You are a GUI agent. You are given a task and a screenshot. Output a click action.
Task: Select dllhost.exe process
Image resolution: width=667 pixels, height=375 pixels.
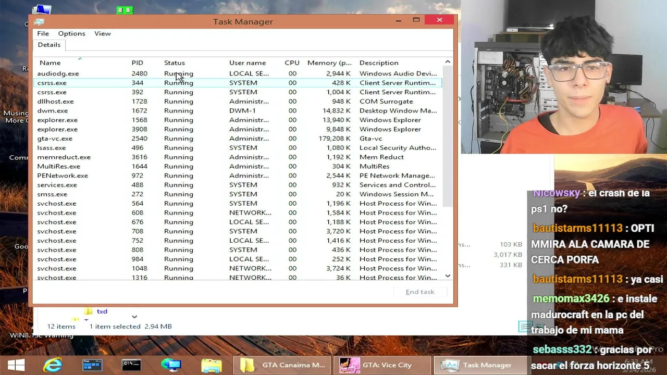238,102
